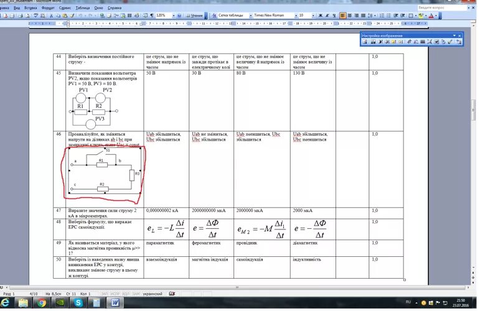Click the Cut scissors icon

52,15
